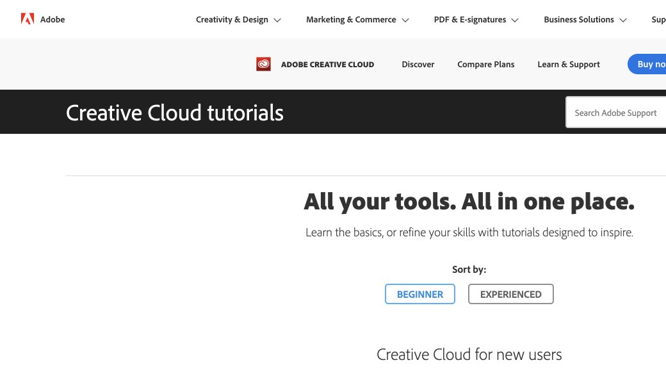Viewport: 666px width, 374px height.
Task: Expand the PDF & E-signatures menu
Action: click(476, 20)
